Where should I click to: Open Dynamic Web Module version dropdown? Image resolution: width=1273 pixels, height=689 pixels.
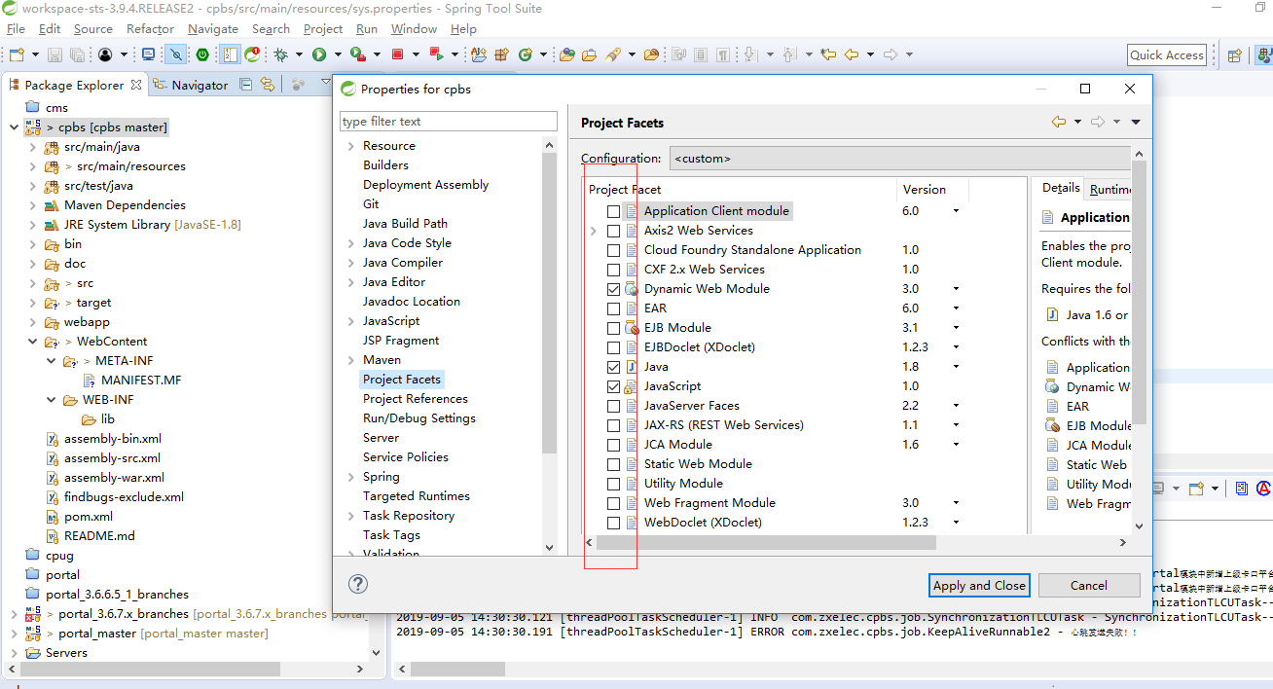(x=956, y=289)
